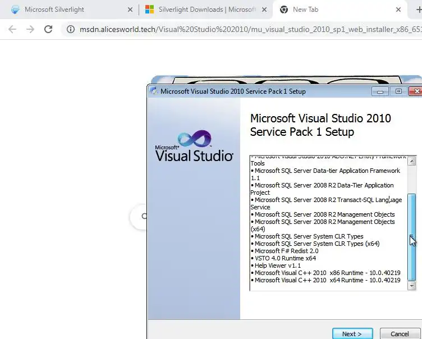The image size is (422, 339).
Task: Select 'SQL Server 2008 R2 Transact-SQL Language Service' entry
Action: pos(326,204)
